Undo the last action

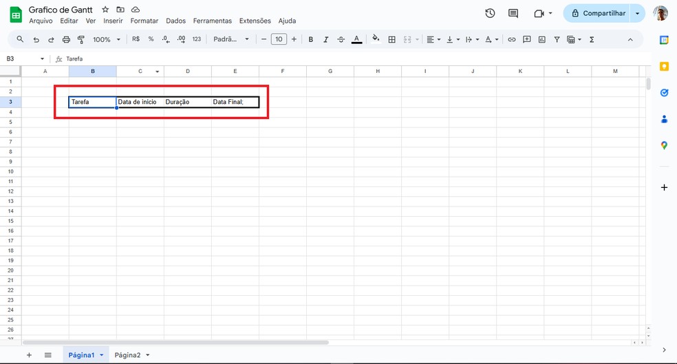[x=36, y=39]
